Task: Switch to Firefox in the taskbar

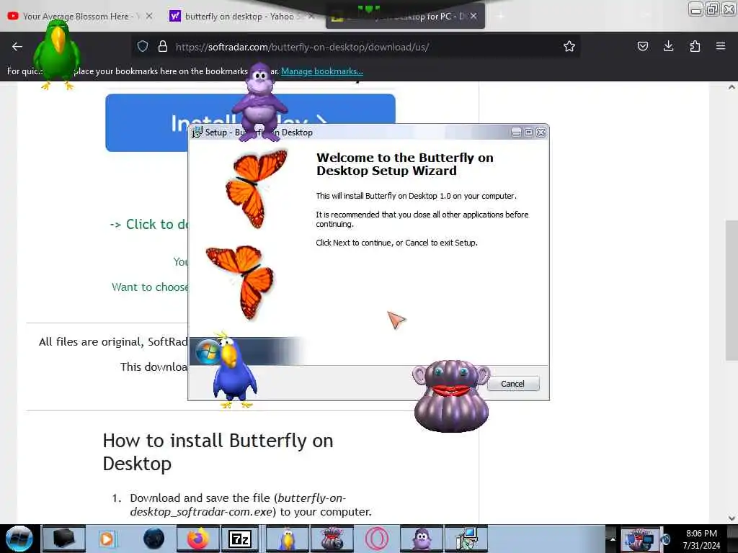Action: tap(198, 539)
